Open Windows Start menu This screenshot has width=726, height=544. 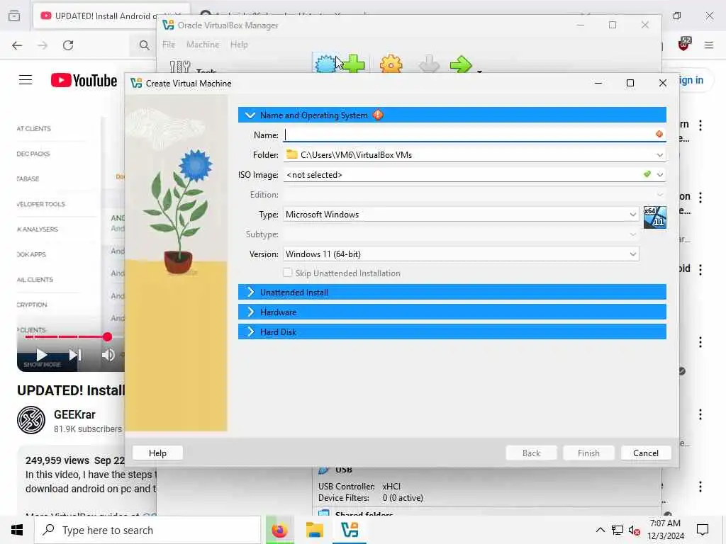tap(17, 530)
